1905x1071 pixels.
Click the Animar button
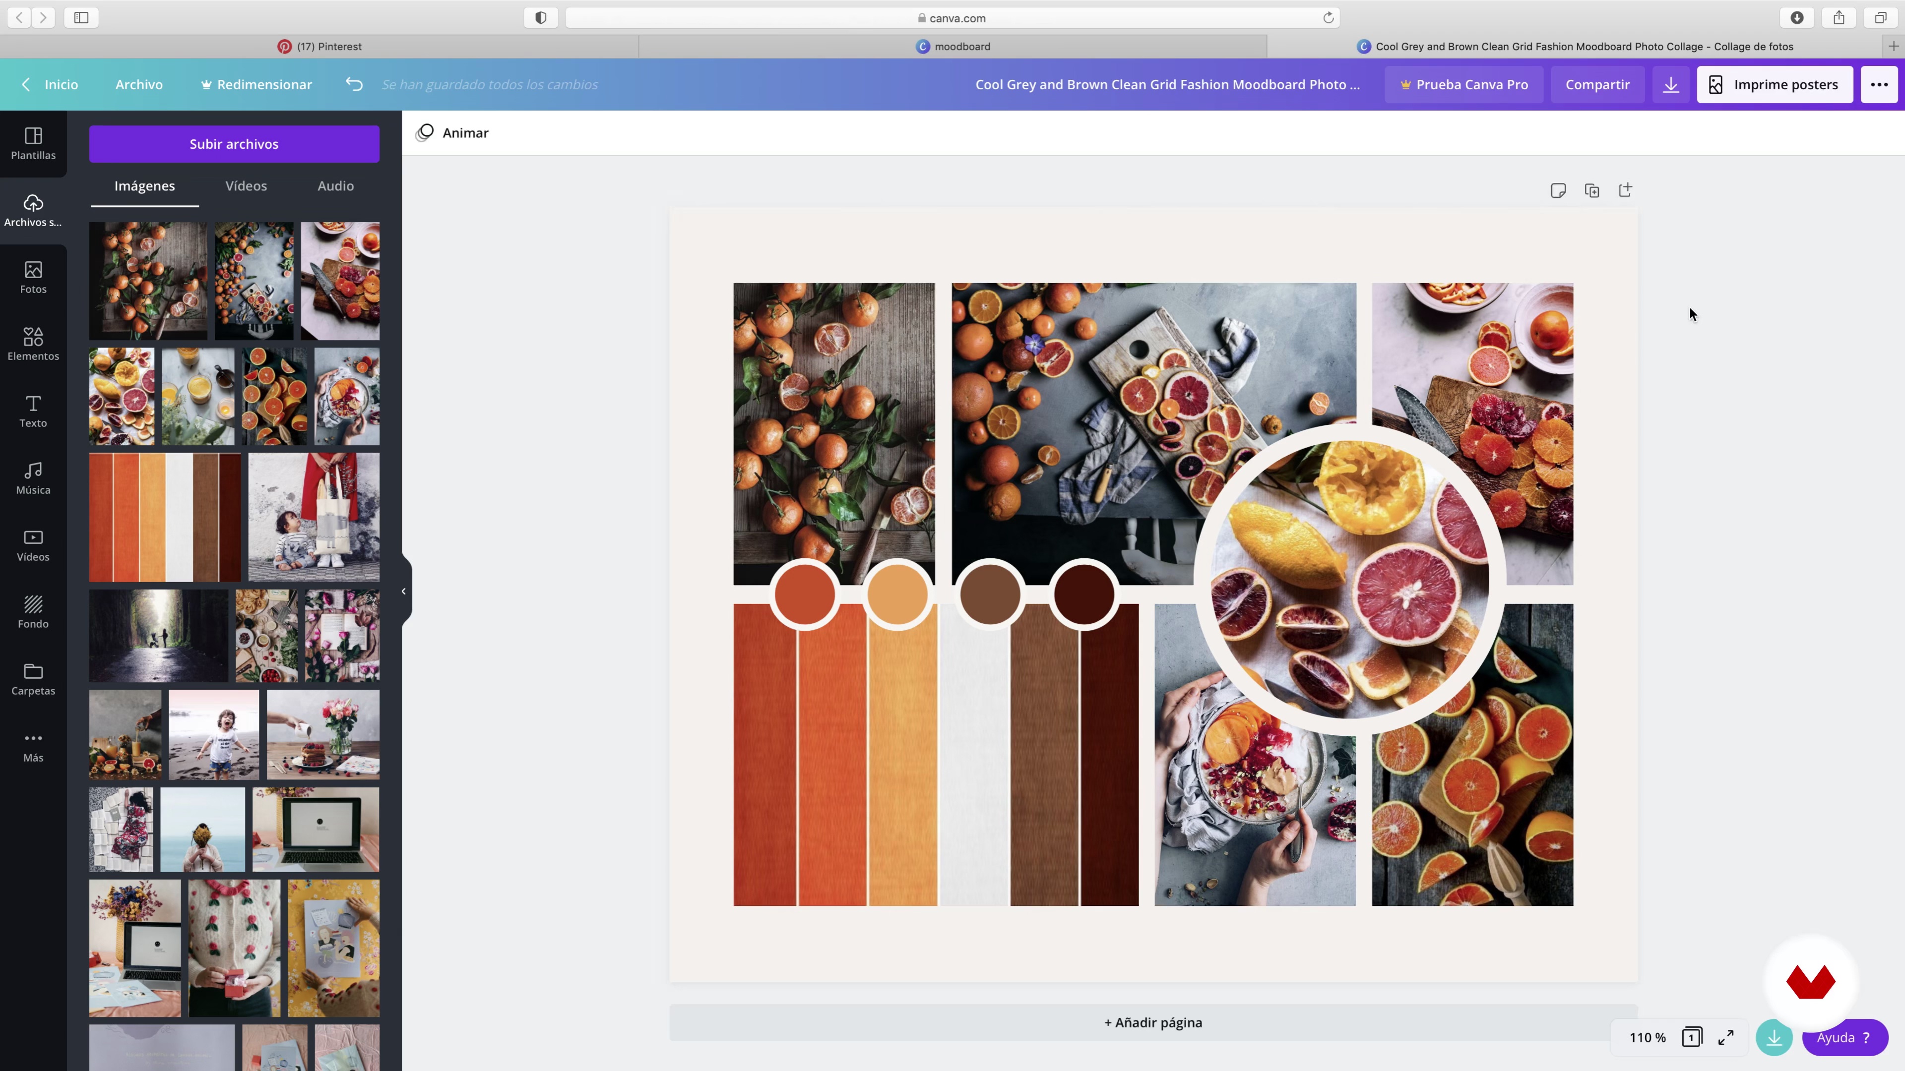click(x=452, y=133)
